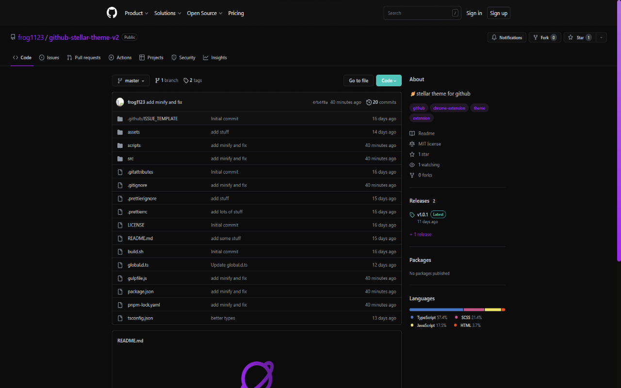Image resolution: width=621 pixels, height=388 pixels.
Task: Click the Notifications button
Action: click(507, 37)
